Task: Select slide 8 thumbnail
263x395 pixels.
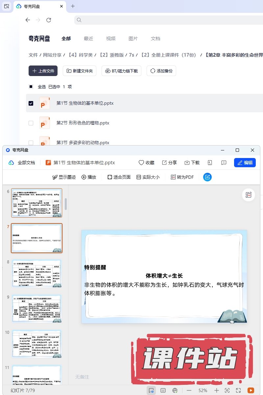Action: [x=36, y=274]
